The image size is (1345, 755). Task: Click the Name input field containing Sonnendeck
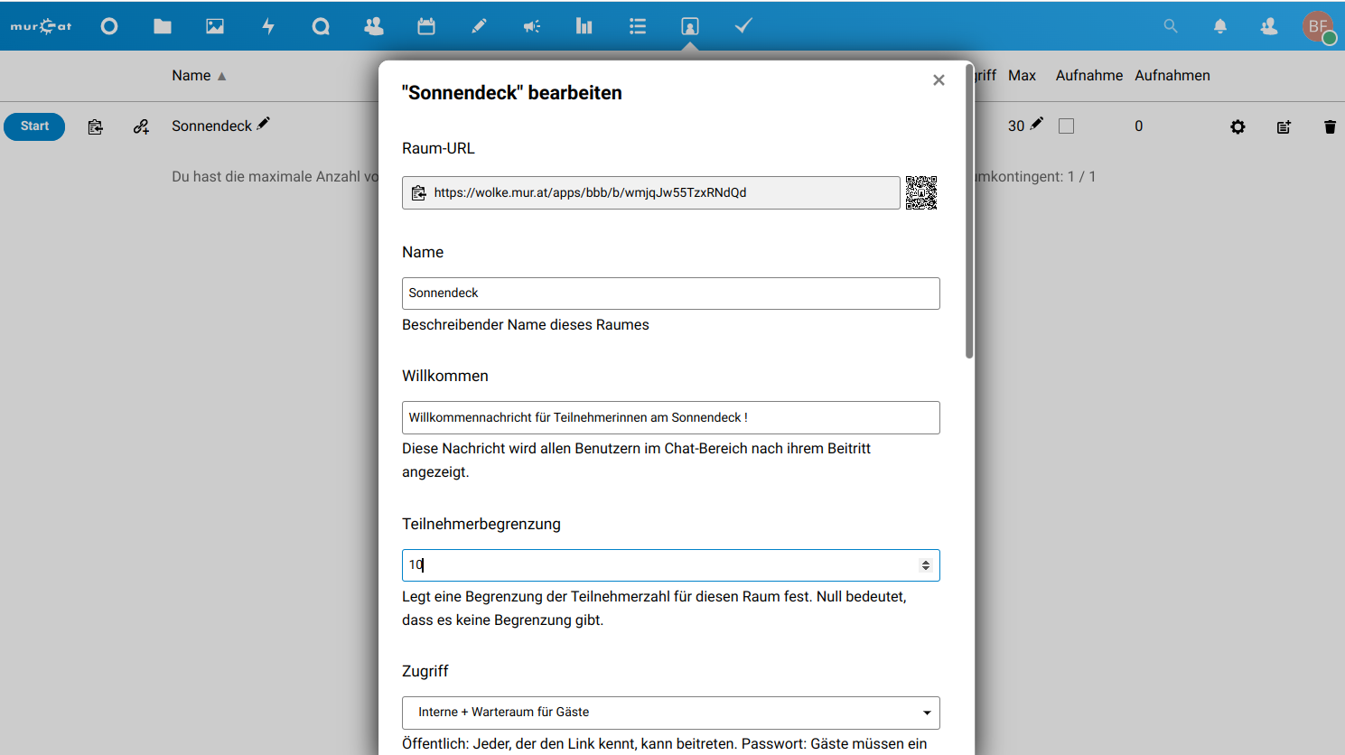coord(670,294)
